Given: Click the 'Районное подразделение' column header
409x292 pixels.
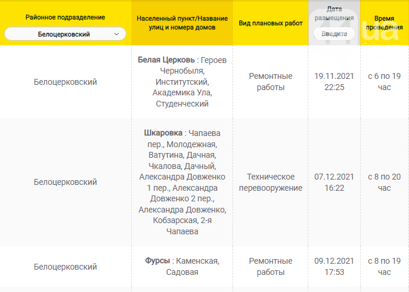Looking at the screenshot, I should [65, 18].
